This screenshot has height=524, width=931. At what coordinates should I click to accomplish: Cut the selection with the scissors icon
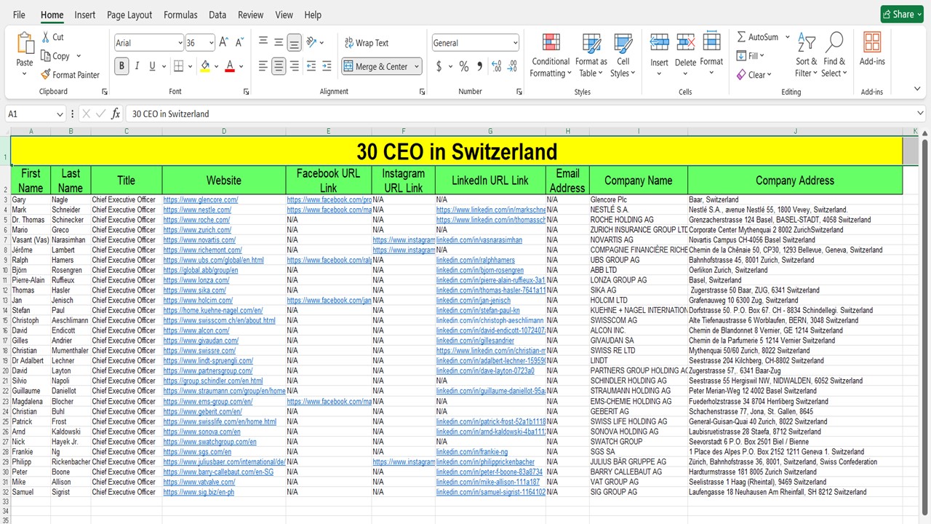click(x=47, y=37)
